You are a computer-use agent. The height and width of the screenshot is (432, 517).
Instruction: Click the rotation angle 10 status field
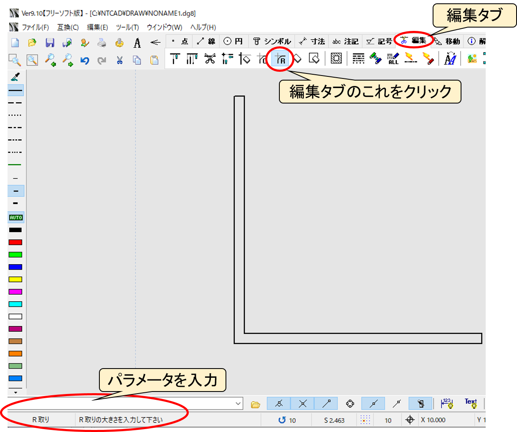(x=287, y=420)
